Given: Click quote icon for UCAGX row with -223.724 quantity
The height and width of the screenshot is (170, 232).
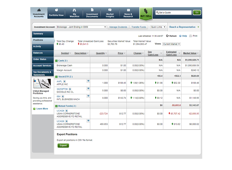Looking at the screenshot, I should coord(67,111).
